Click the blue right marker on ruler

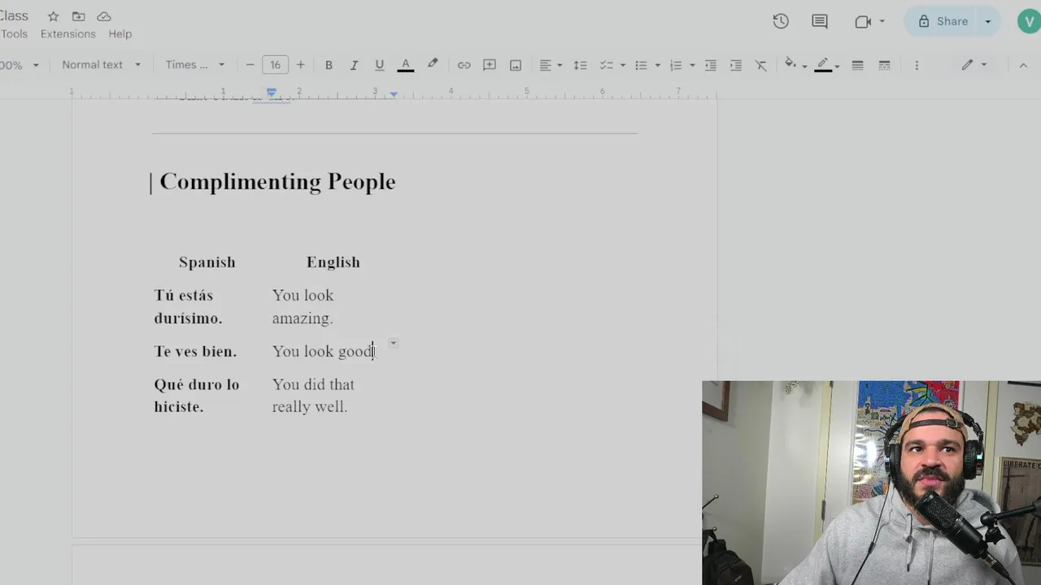click(x=394, y=94)
